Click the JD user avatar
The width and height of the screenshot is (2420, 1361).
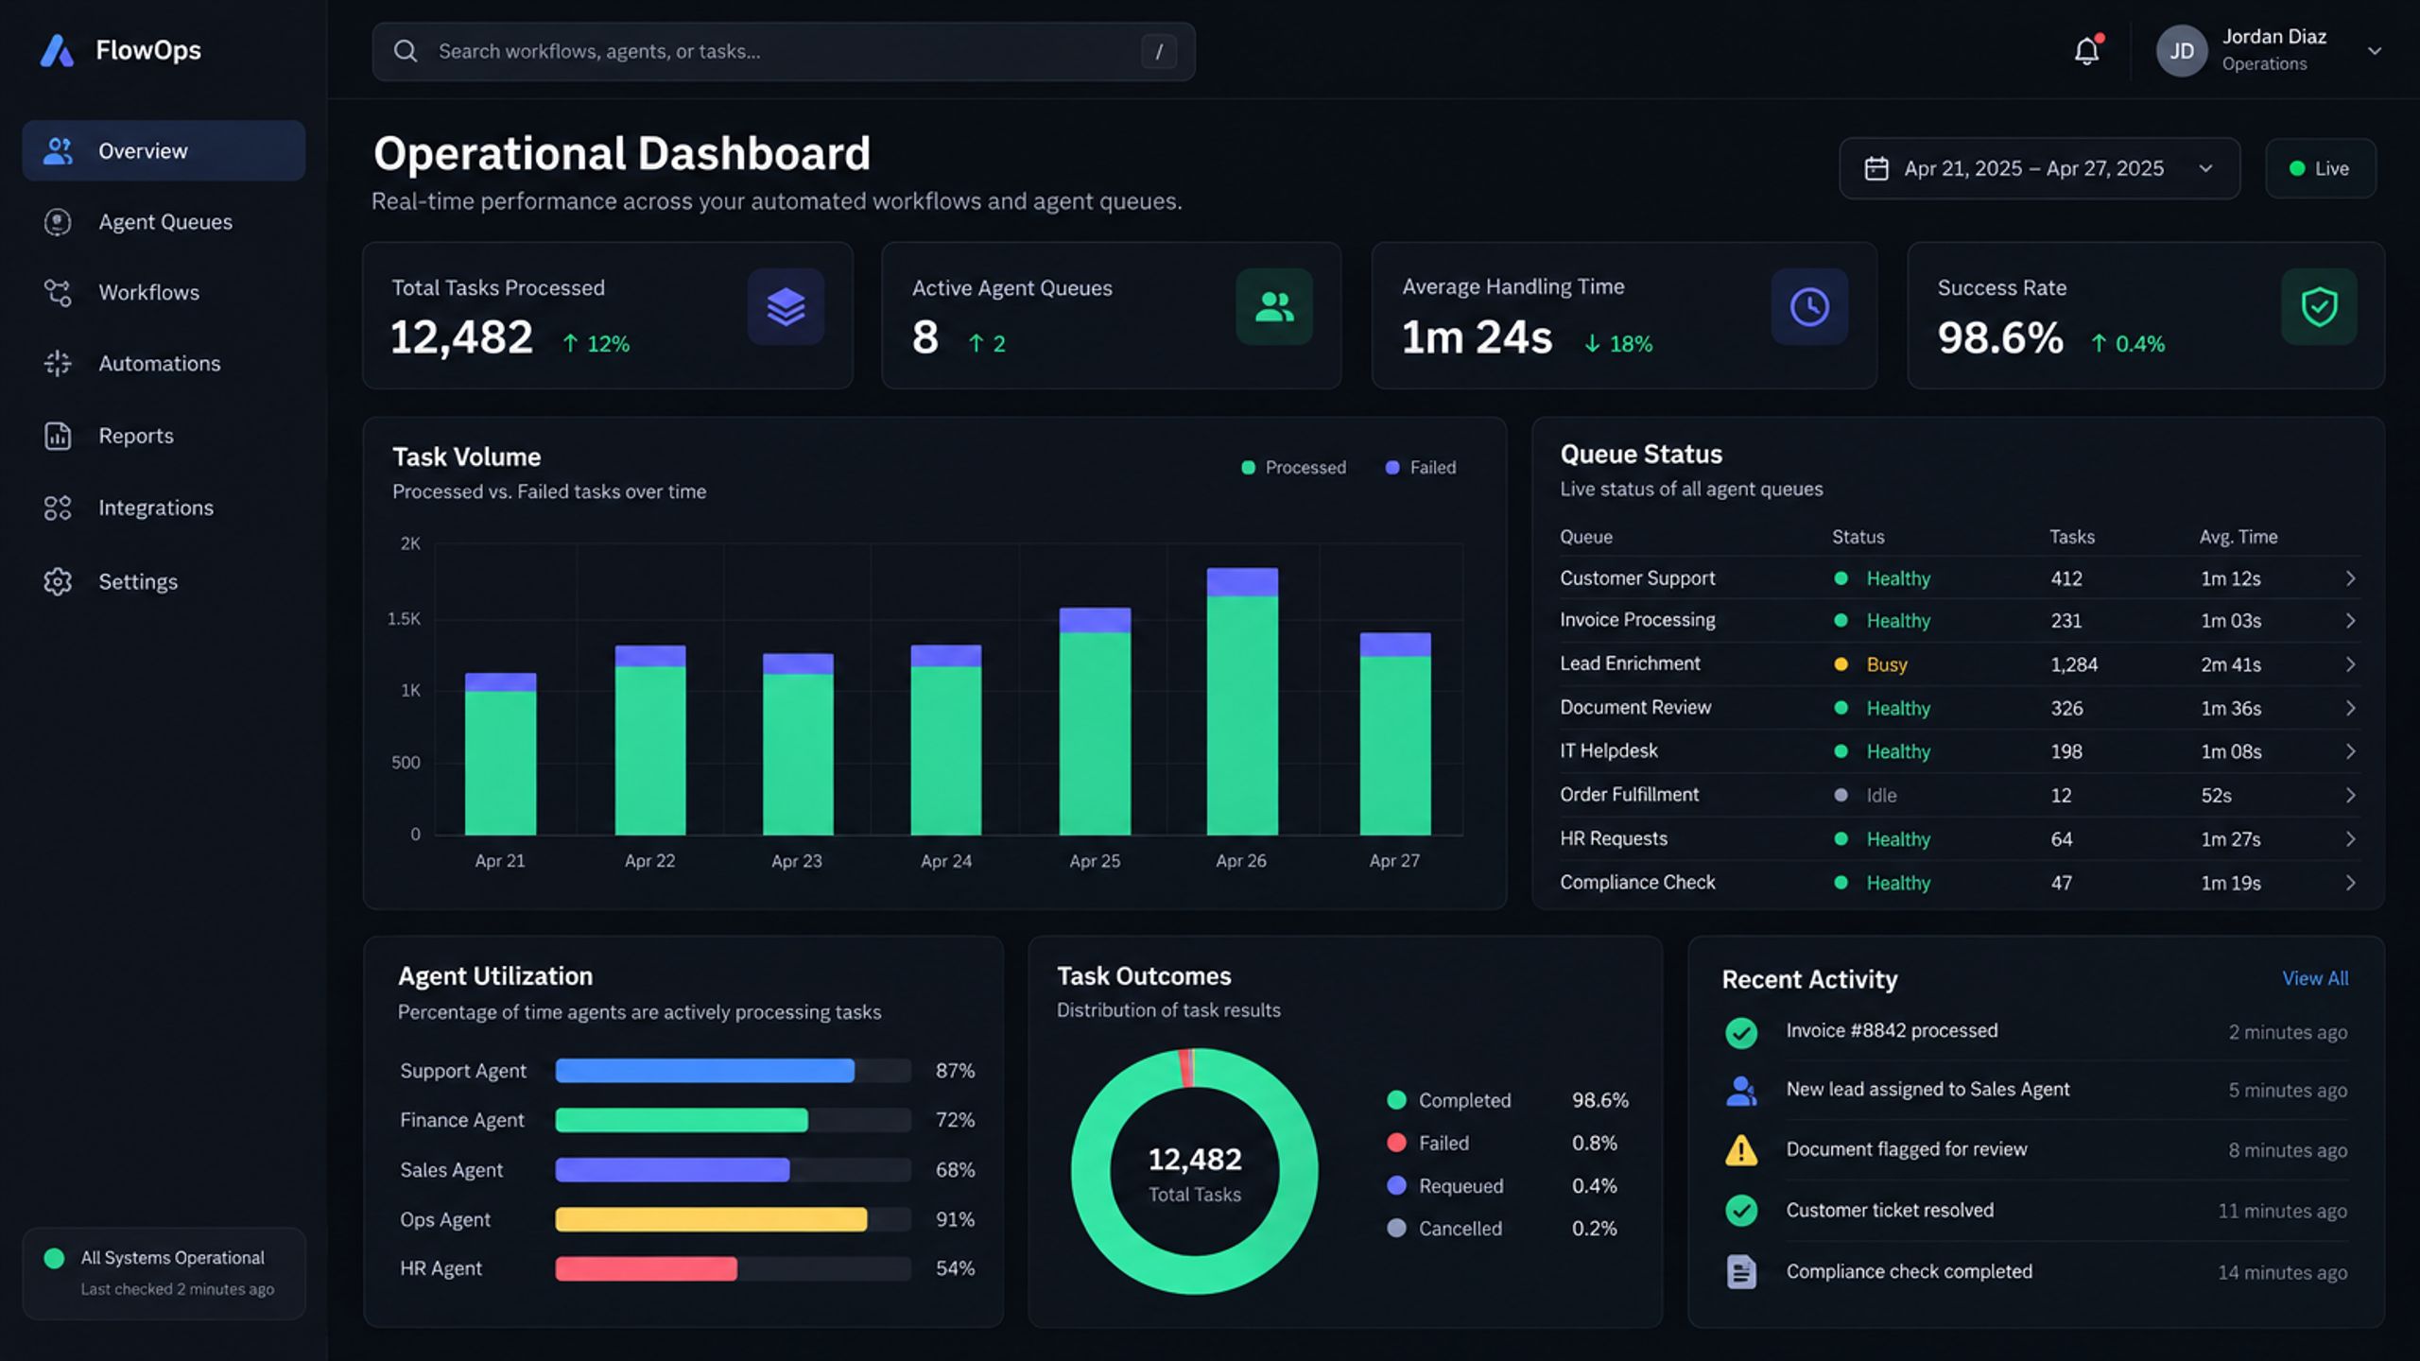[x=2182, y=50]
